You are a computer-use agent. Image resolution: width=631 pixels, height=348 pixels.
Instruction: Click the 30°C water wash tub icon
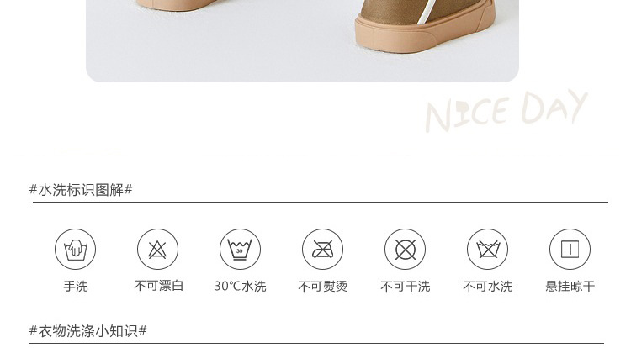pyautogui.click(x=240, y=249)
